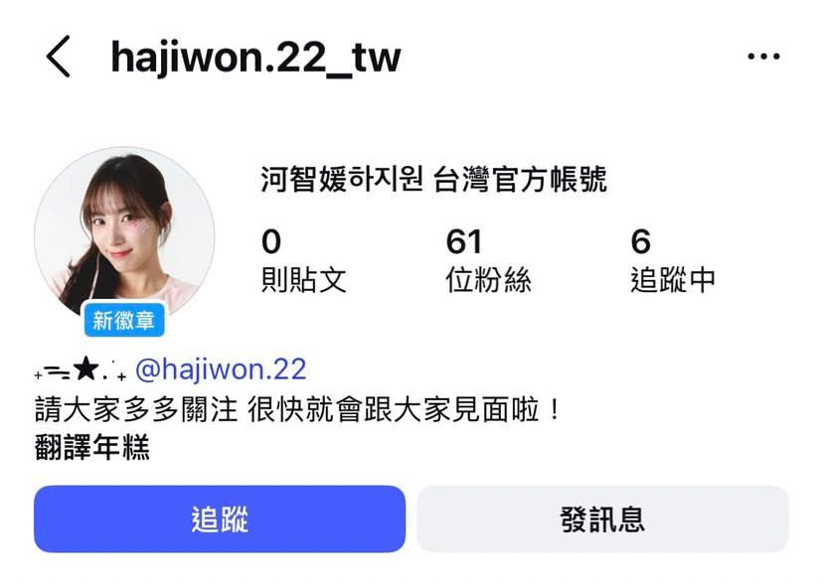Go back using the left arrow icon
Screen dimensions: 823x586
58,57
